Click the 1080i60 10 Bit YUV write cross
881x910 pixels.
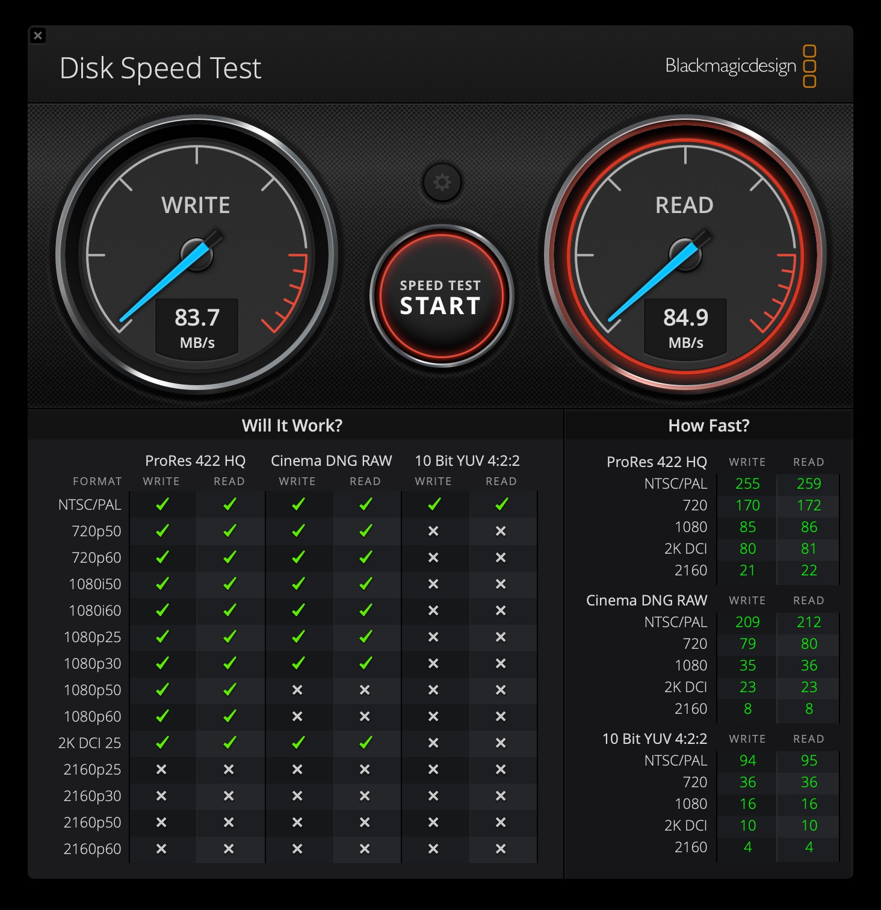433,610
